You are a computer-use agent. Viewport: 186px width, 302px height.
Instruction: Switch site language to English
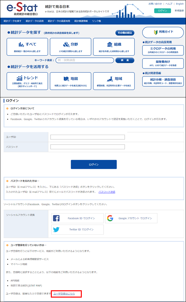pos(180,4)
